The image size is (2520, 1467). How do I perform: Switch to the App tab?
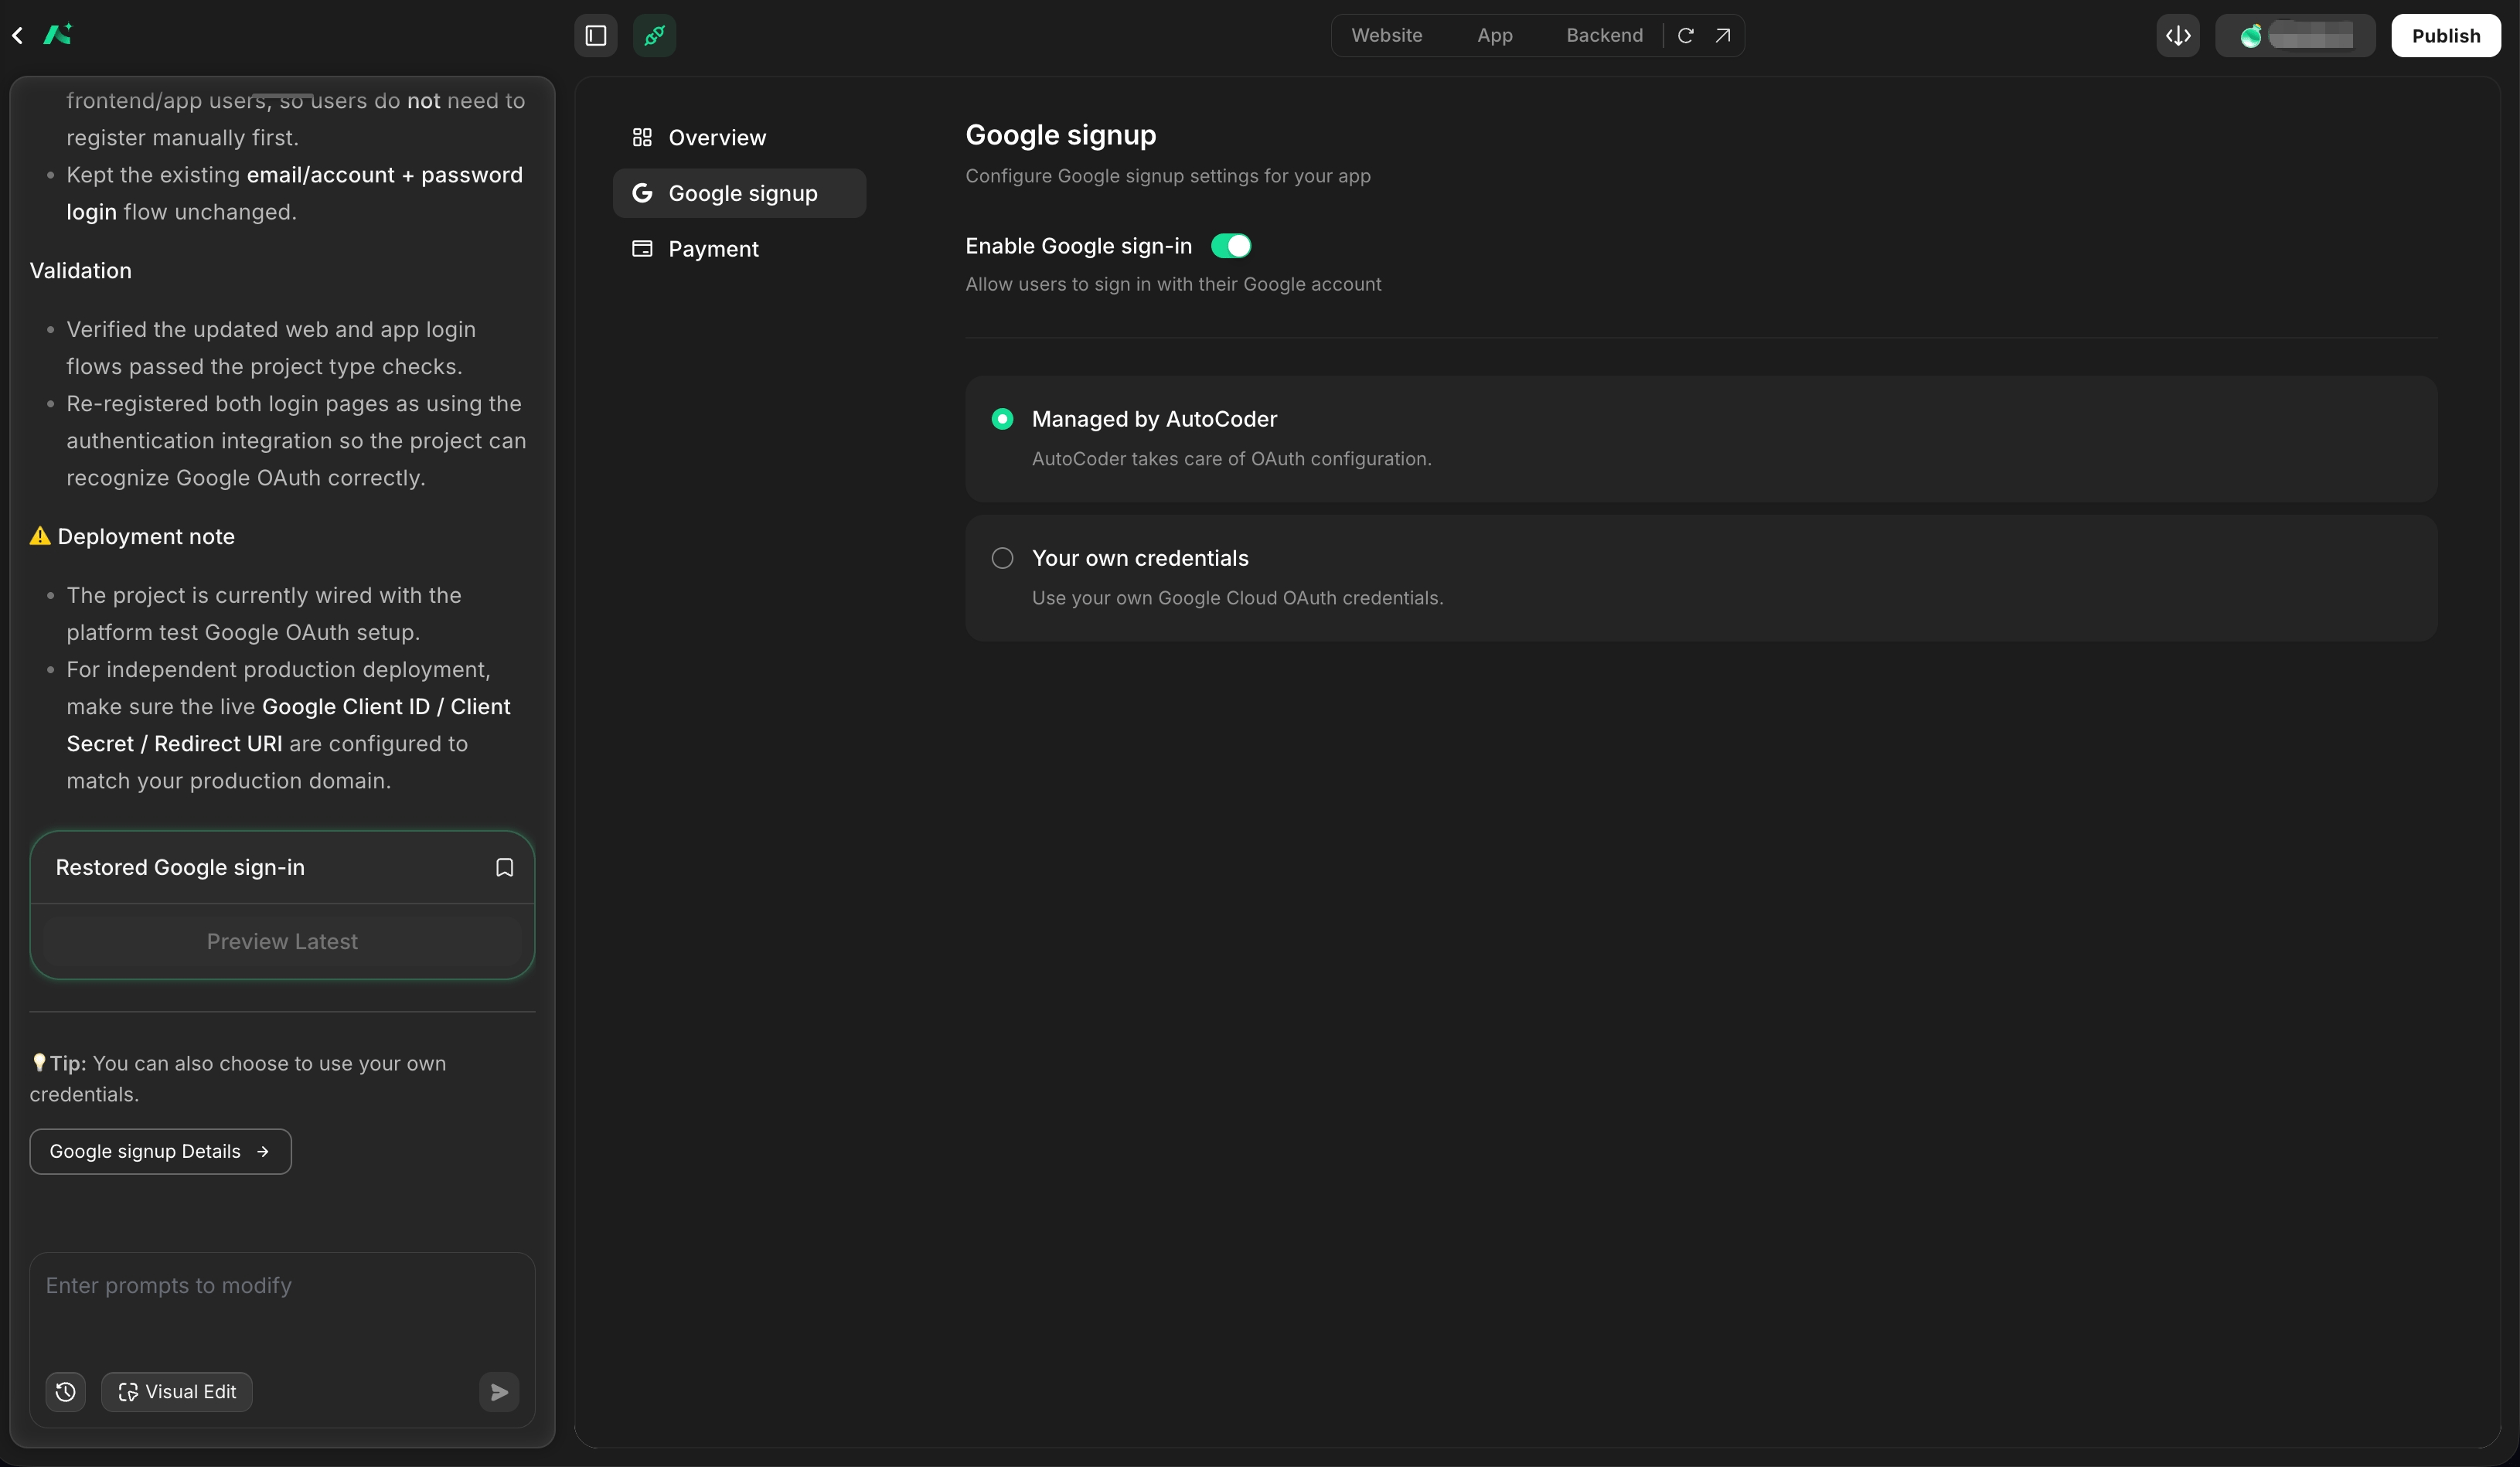(1495, 36)
